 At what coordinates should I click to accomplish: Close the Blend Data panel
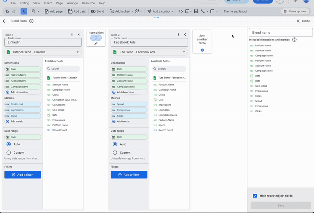click(303, 21)
